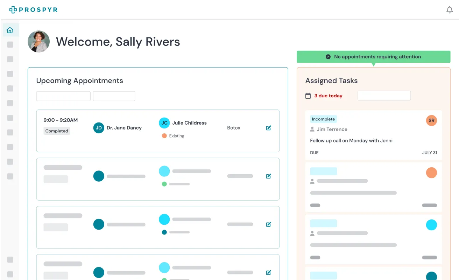Edit the Julie Childress Botox appointment

tap(269, 128)
